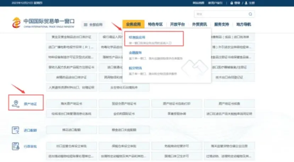
Task: Open 古生物化石出境批件
Action: [x=124, y=87]
